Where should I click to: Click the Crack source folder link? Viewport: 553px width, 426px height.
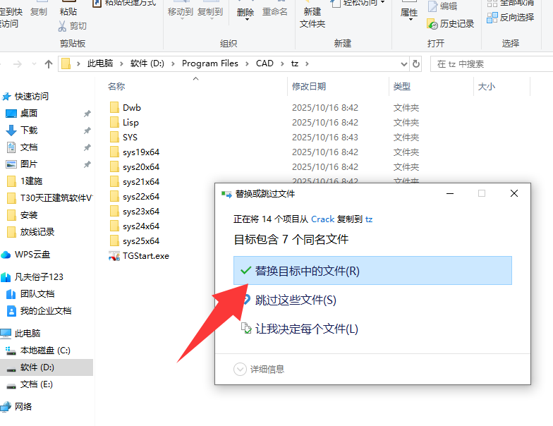point(322,219)
